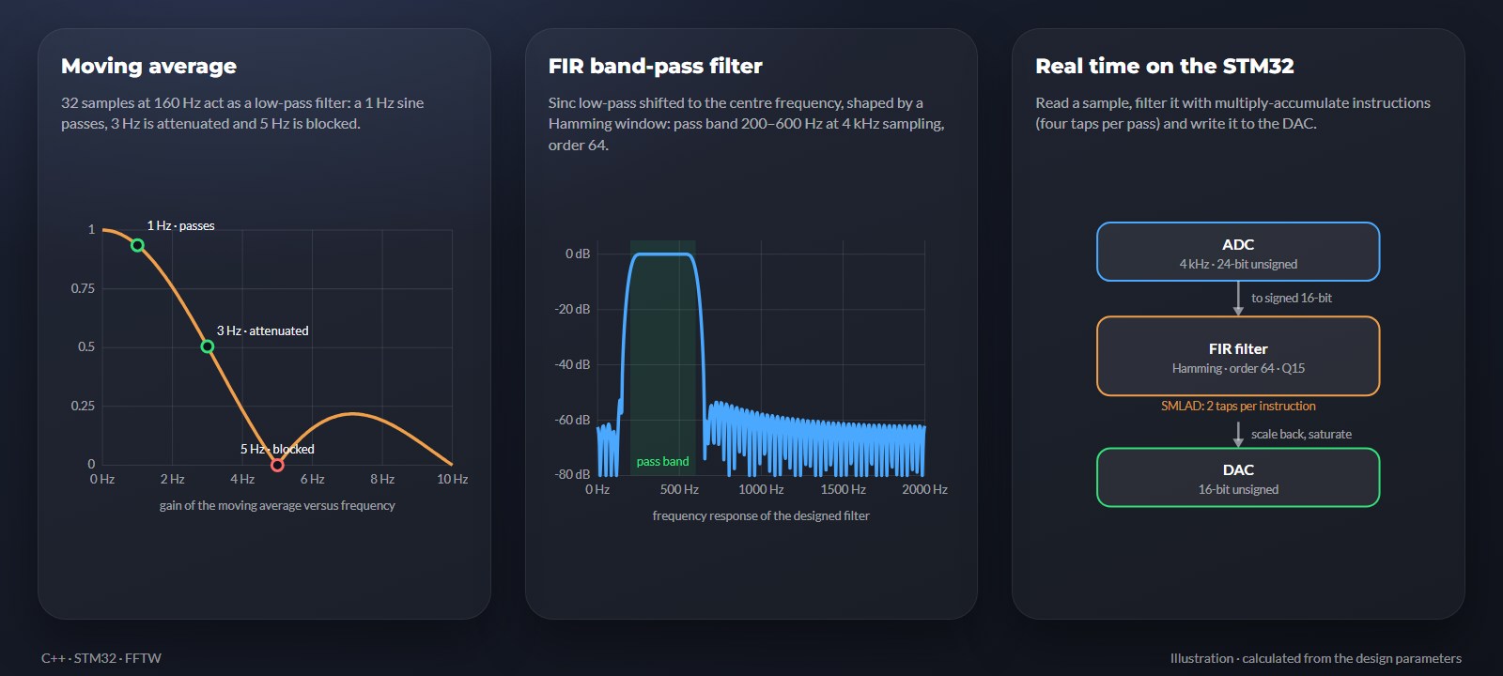The height and width of the screenshot is (676, 1503).
Task: Click the -40 dB axis label
Action: pyautogui.click(x=572, y=364)
